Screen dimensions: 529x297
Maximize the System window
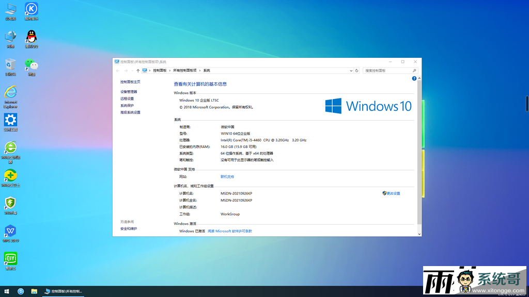403,62
